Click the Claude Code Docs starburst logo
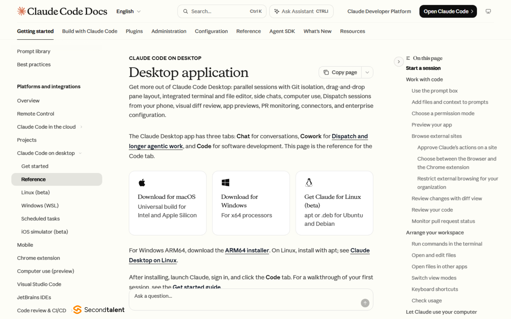This screenshot has height=319, width=511. [x=22, y=11]
